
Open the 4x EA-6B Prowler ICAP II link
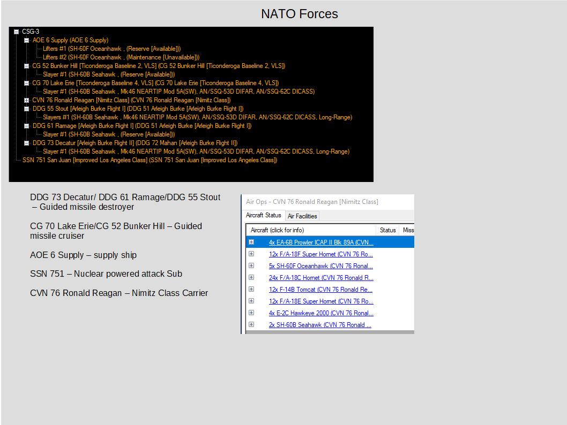pos(321,242)
